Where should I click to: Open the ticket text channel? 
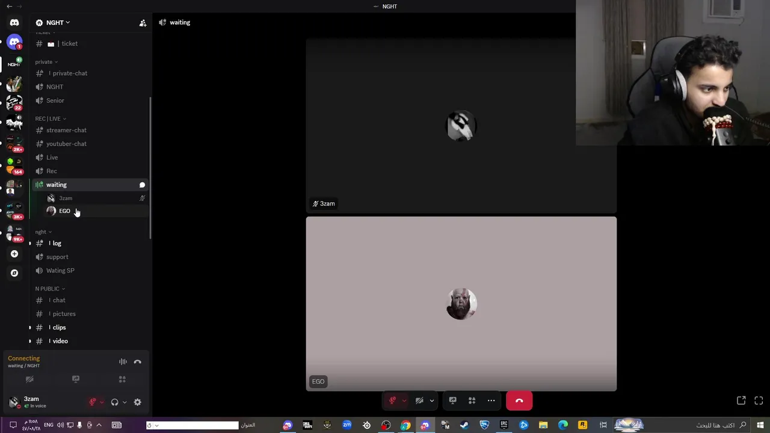coord(90,44)
